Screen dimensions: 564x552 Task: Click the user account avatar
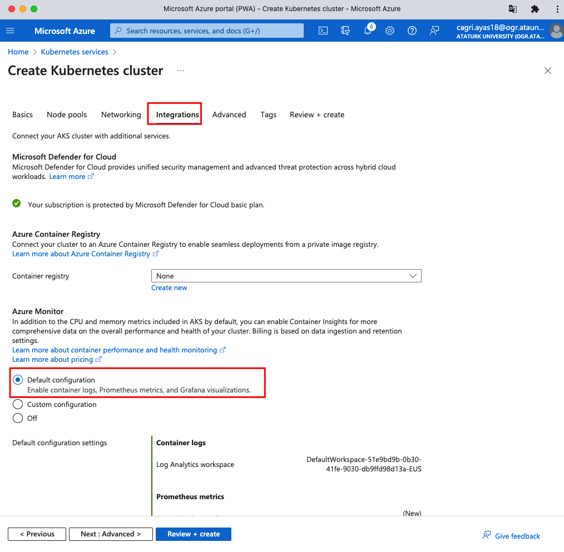(556, 31)
